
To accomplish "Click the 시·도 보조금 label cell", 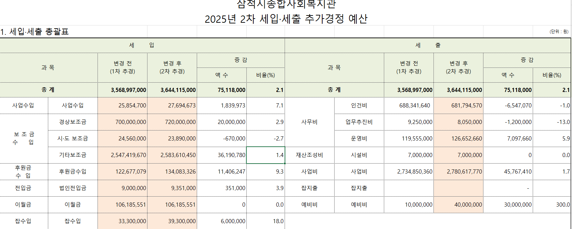I will [x=73, y=138].
